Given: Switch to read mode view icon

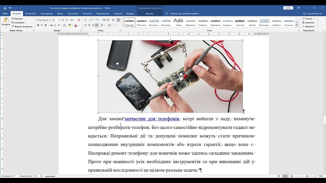Looking at the screenshot, I should pyautogui.click(x=279, y=176).
